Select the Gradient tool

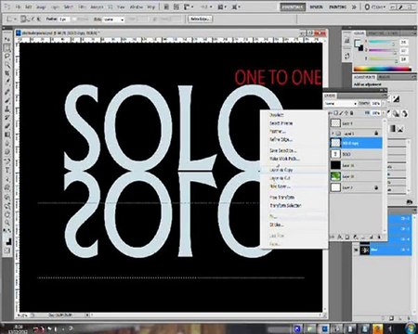pos(7,135)
